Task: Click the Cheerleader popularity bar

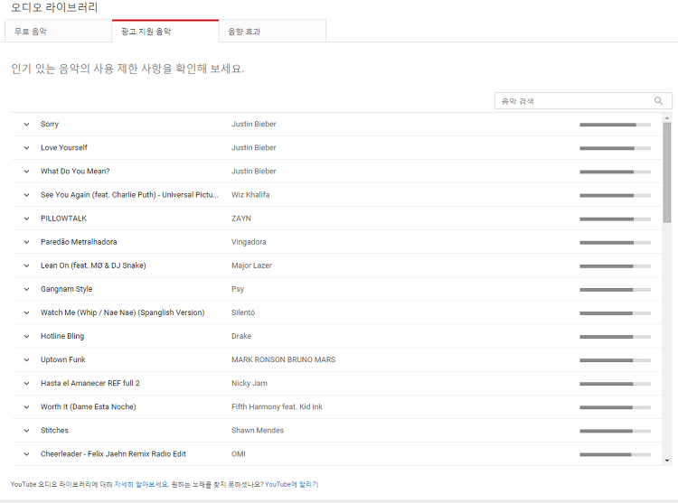Action: coord(615,454)
